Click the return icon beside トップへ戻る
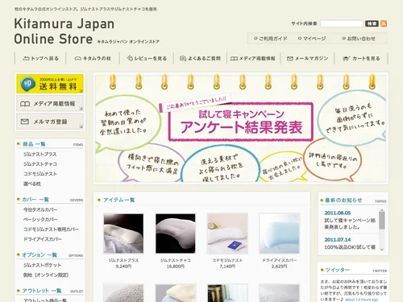This screenshot has width=403, height=302. pyautogui.click(x=26, y=58)
